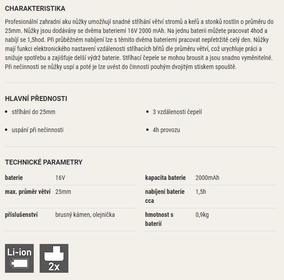This screenshot has width=284, height=280.
Task: Click the 16V battery value
Action: pos(60,178)
